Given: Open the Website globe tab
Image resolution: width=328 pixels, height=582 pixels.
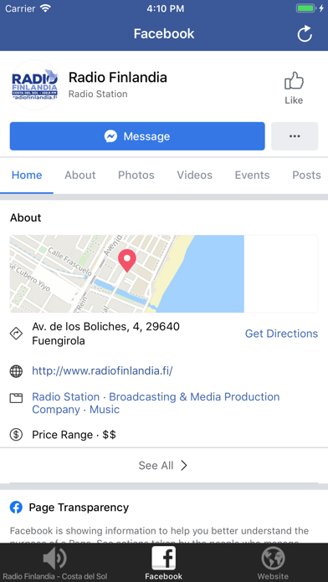Looking at the screenshot, I should click(x=273, y=563).
